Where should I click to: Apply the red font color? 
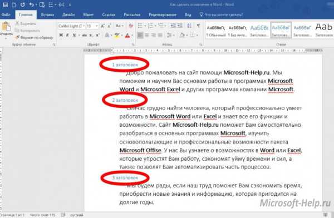[x=127, y=35]
